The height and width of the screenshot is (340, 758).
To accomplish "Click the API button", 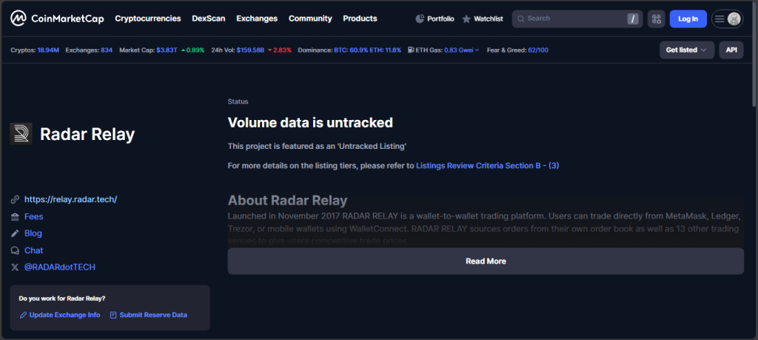I will click(x=731, y=50).
